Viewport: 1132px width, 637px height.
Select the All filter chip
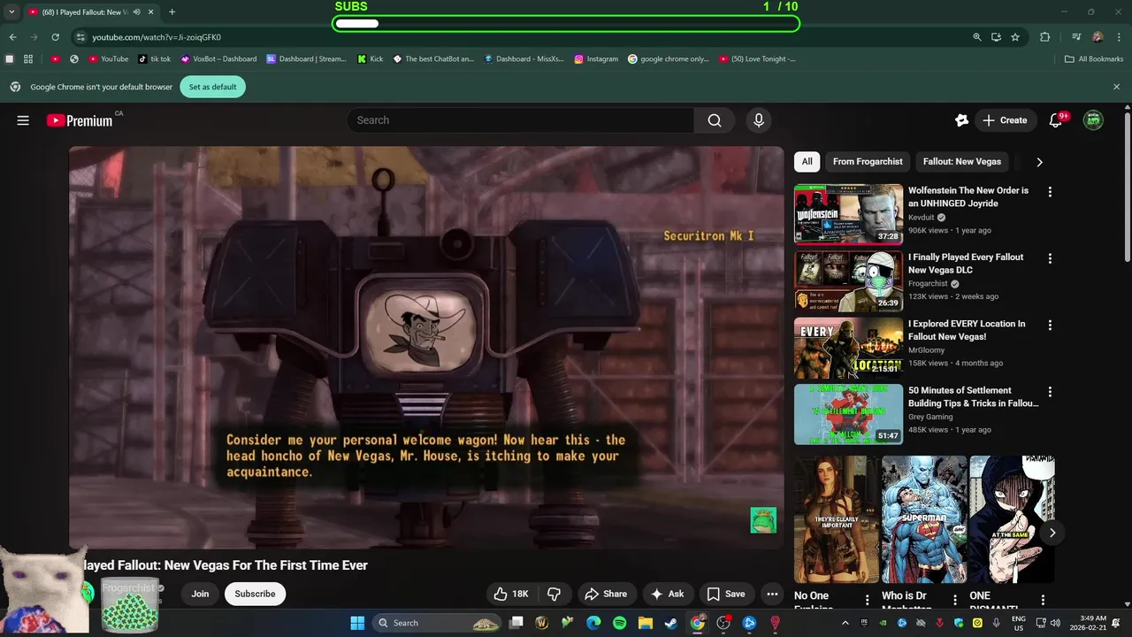(x=807, y=162)
